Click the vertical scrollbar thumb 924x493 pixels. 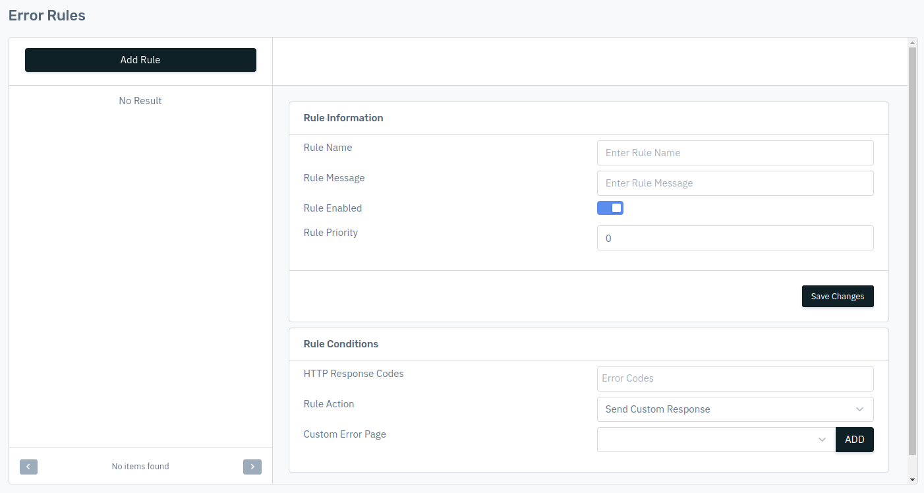(912, 251)
